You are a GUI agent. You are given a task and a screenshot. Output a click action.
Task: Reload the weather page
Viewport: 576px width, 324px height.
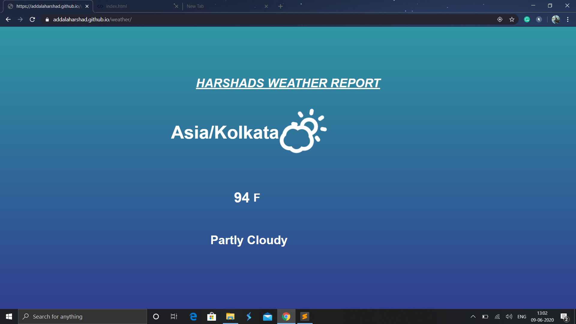coord(32,19)
